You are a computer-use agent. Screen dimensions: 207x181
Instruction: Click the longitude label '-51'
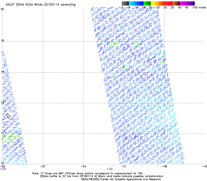pos(124,167)
